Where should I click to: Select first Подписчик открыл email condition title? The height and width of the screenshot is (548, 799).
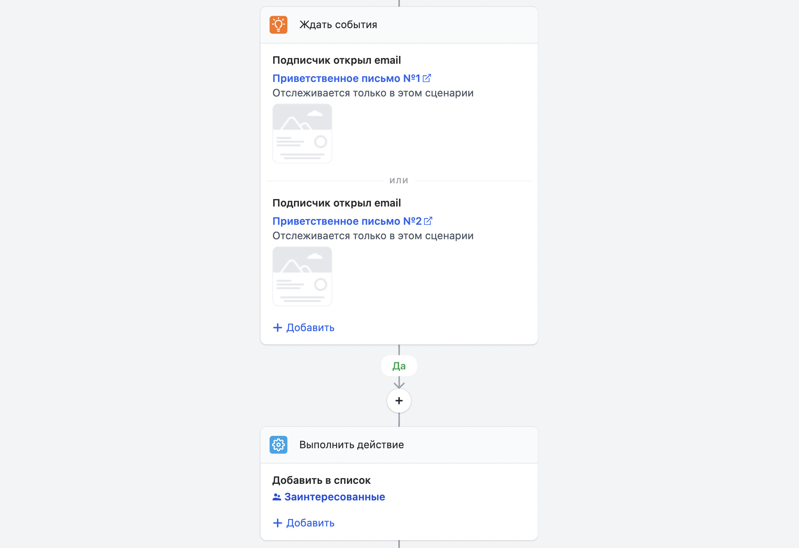337,60
